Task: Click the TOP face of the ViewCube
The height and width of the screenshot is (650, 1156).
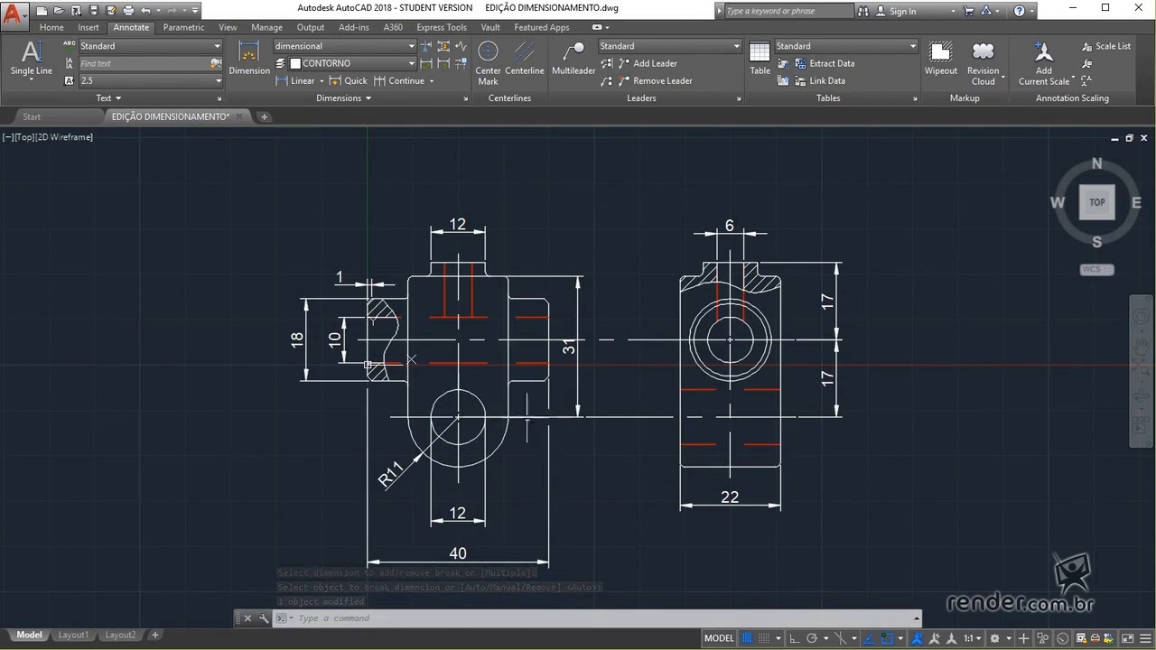Action: [x=1097, y=202]
